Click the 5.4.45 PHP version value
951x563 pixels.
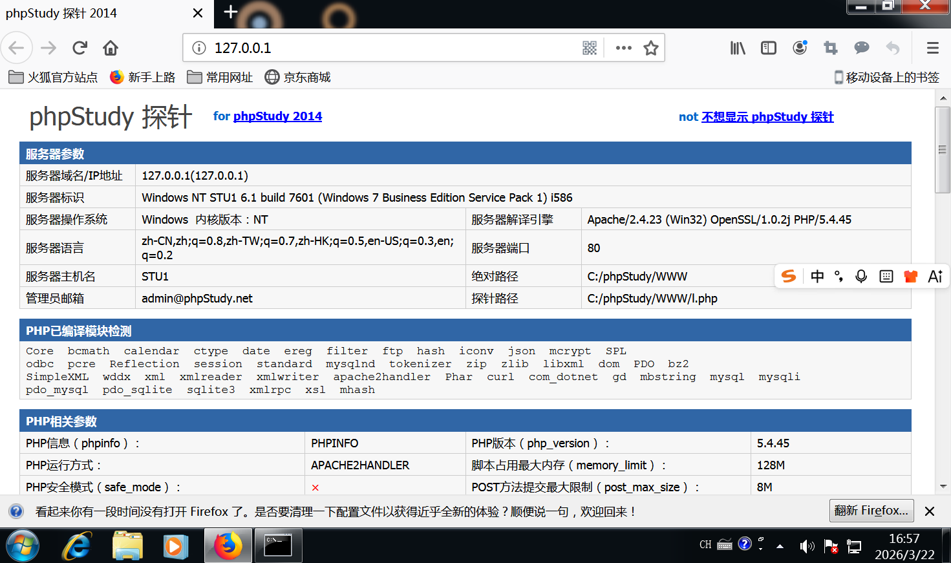click(773, 443)
